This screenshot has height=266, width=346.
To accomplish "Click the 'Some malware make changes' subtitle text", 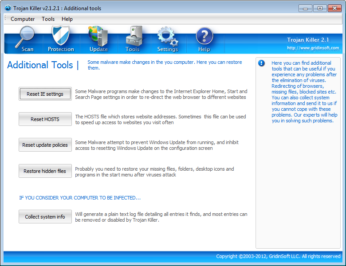I will click(165, 65).
